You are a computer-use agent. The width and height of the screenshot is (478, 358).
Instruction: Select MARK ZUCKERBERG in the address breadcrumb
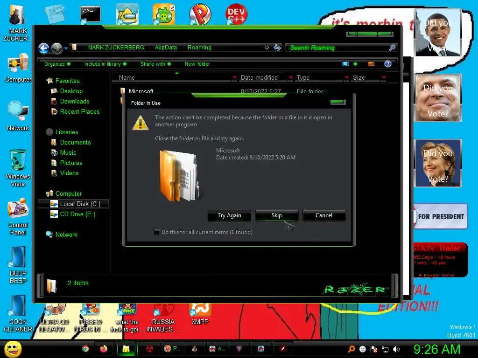116,48
